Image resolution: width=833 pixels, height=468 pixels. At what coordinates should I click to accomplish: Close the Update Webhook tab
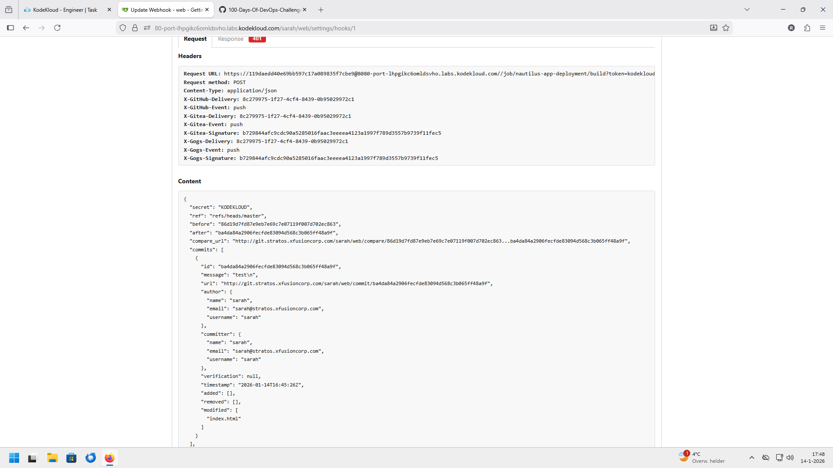[x=207, y=10]
